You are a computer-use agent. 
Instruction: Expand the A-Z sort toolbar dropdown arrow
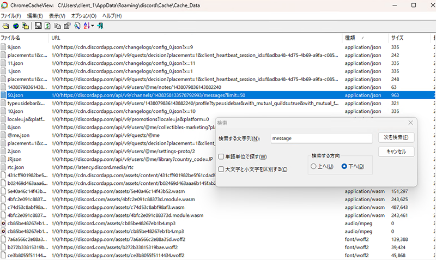point(93,26)
